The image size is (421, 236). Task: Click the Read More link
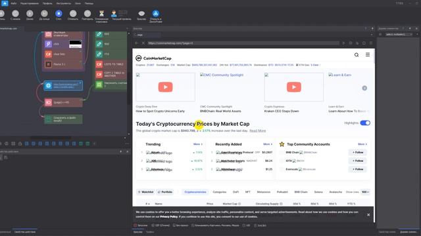(x=257, y=131)
